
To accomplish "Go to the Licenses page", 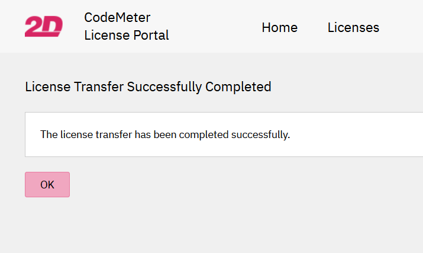I will tap(353, 27).
